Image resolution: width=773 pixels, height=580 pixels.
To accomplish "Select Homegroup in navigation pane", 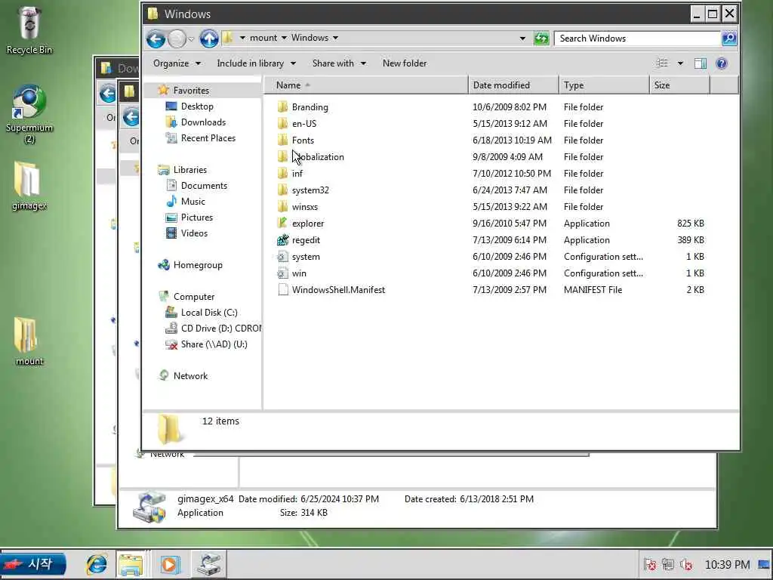I will tap(197, 265).
